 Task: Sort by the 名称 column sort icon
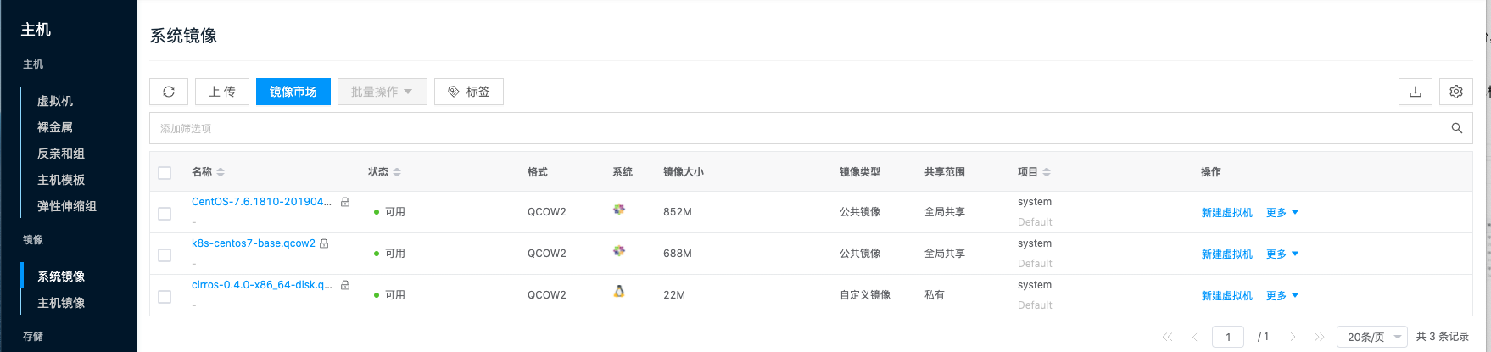pos(221,172)
